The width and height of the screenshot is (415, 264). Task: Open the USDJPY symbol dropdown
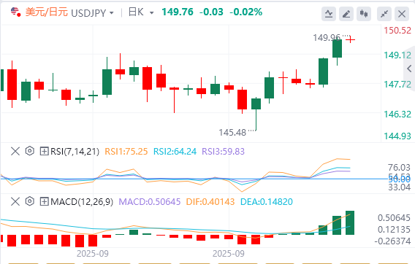click(93, 12)
